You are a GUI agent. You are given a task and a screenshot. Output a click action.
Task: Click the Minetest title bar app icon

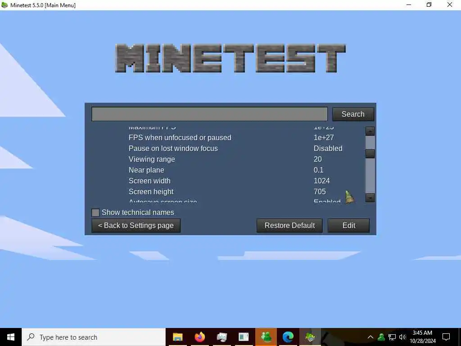(5, 5)
